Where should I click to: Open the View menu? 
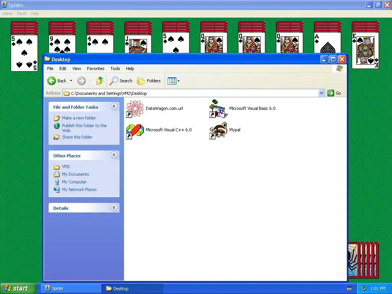pos(77,69)
